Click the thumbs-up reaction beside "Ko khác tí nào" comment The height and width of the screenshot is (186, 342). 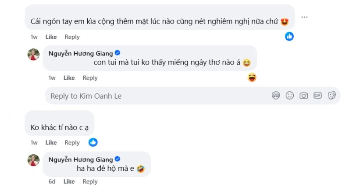pos(93,142)
